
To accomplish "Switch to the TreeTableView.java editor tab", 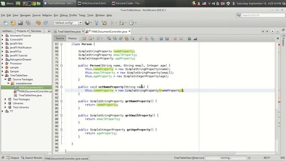I will pyautogui.click(x=69, y=32).
